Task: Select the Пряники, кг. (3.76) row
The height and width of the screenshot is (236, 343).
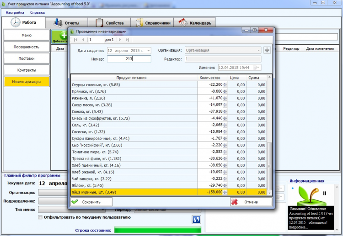Action: (x=169, y=91)
